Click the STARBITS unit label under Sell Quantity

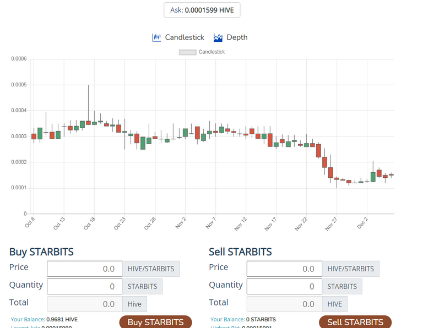coord(342,286)
